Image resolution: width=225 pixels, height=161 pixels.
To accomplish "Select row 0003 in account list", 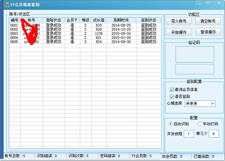I will 85,34.
